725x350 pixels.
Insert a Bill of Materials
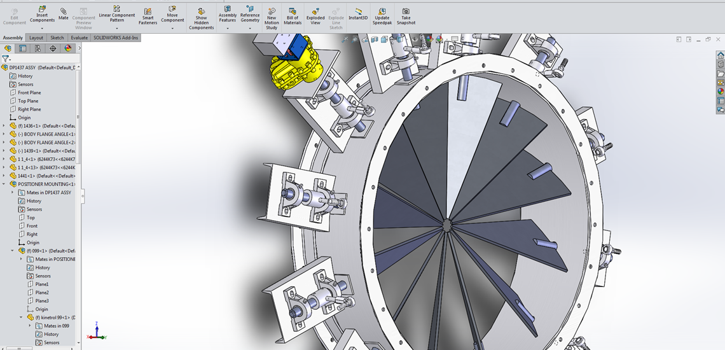(x=292, y=17)
